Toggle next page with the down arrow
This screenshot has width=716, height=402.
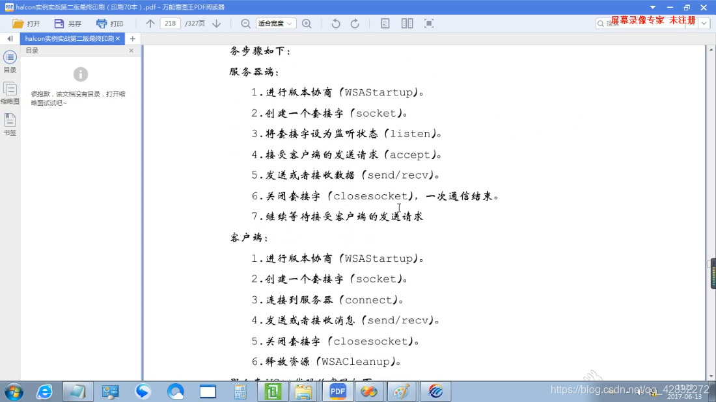point(215,23)
